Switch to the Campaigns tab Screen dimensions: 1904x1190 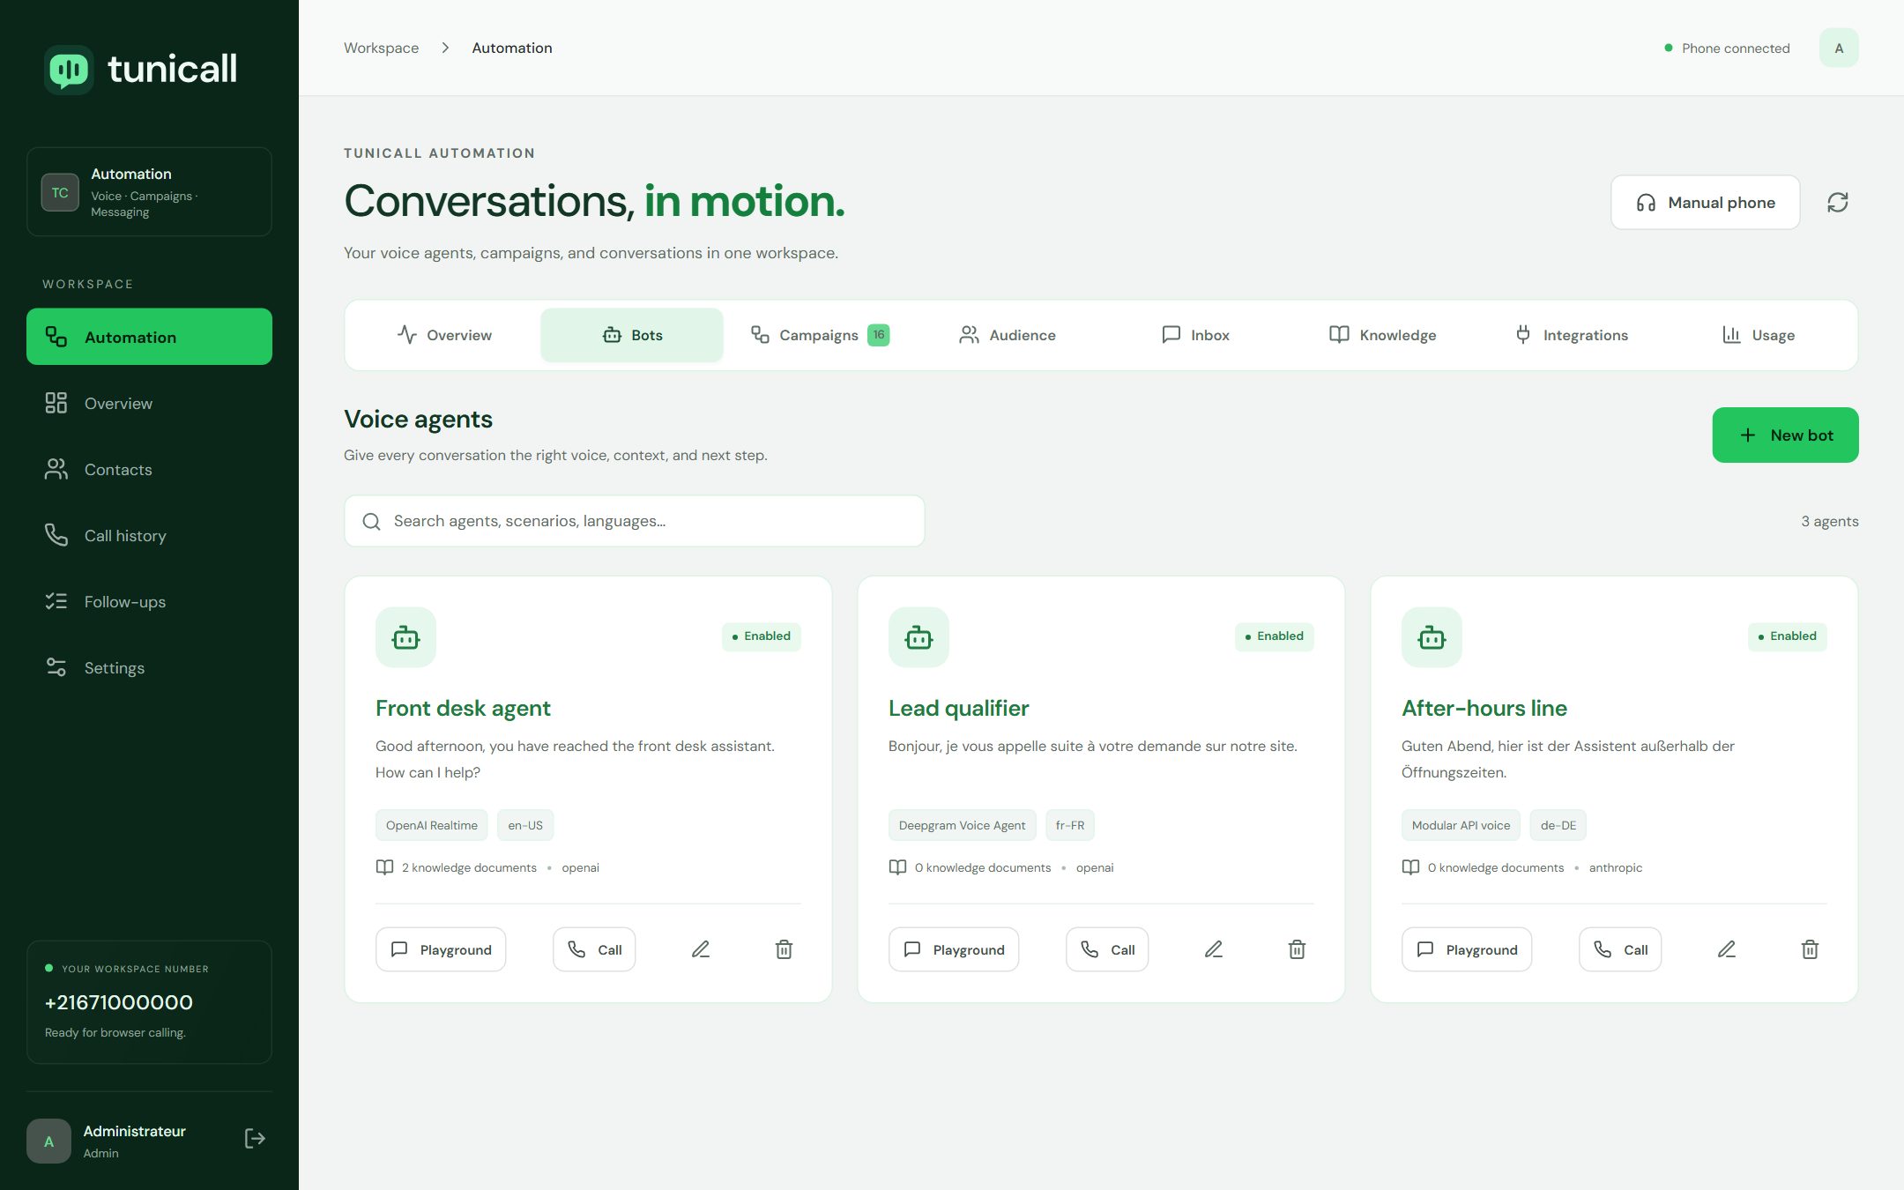[820, 335]
